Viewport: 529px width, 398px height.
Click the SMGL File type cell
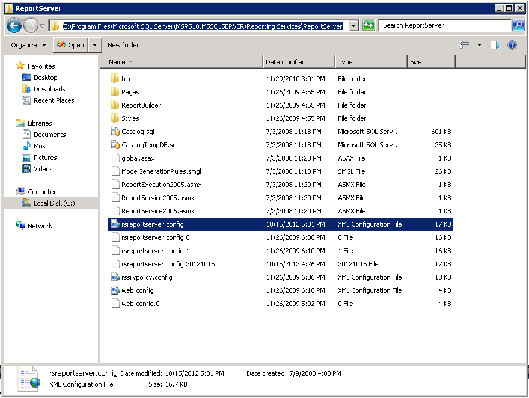click(351, 171)
